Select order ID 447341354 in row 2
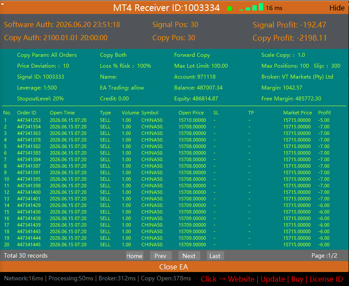This screenshot has height=286, width=349. [x=29, y=127]
